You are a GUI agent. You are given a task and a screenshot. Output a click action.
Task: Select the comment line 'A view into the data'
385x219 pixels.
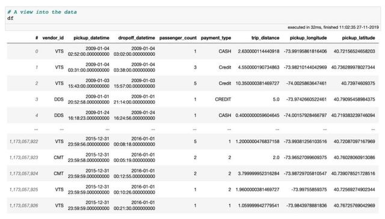point(42,12)
